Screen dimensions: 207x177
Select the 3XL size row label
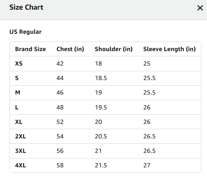(x=20, y=151)
